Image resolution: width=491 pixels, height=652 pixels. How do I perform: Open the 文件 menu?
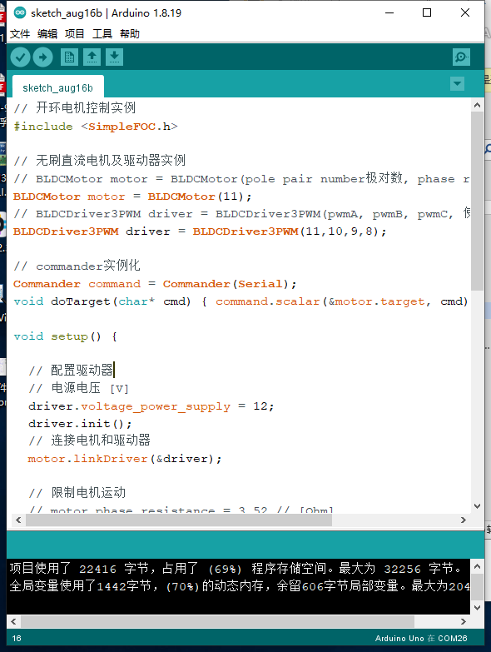tap(19, 33)
